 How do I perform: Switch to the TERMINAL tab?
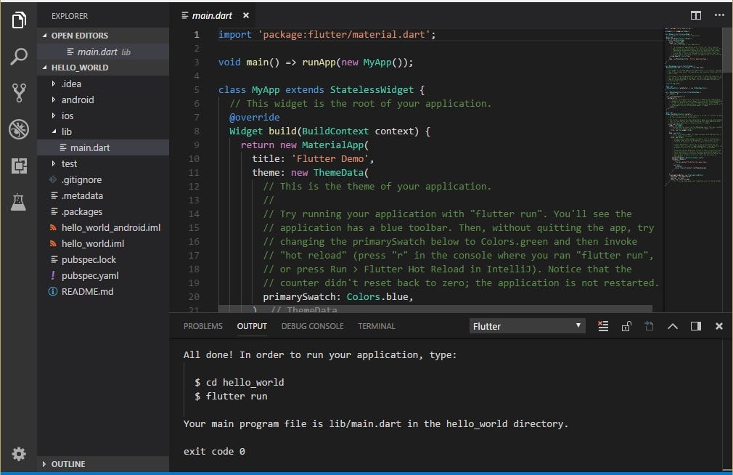(376, 326)
